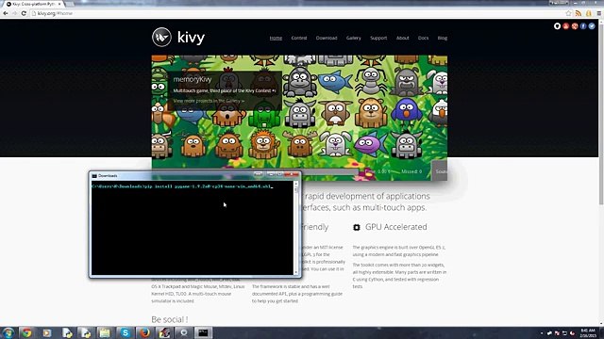Open the Home nav item
This screenshot has height=339, width=604.
(x=276, y=38)
